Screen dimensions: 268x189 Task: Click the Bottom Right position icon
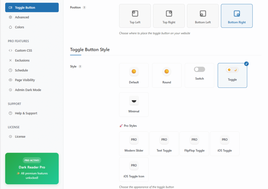(x=237, y=14)
